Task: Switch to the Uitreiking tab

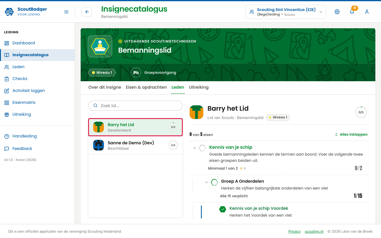Action: 199,87
